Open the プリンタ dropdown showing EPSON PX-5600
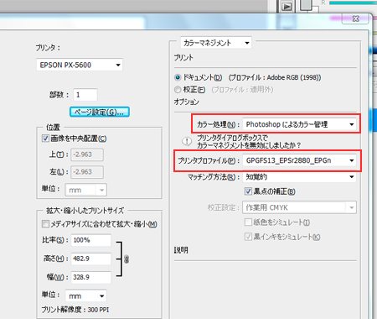Screen dimensions: 377x319 coord(80,65)
